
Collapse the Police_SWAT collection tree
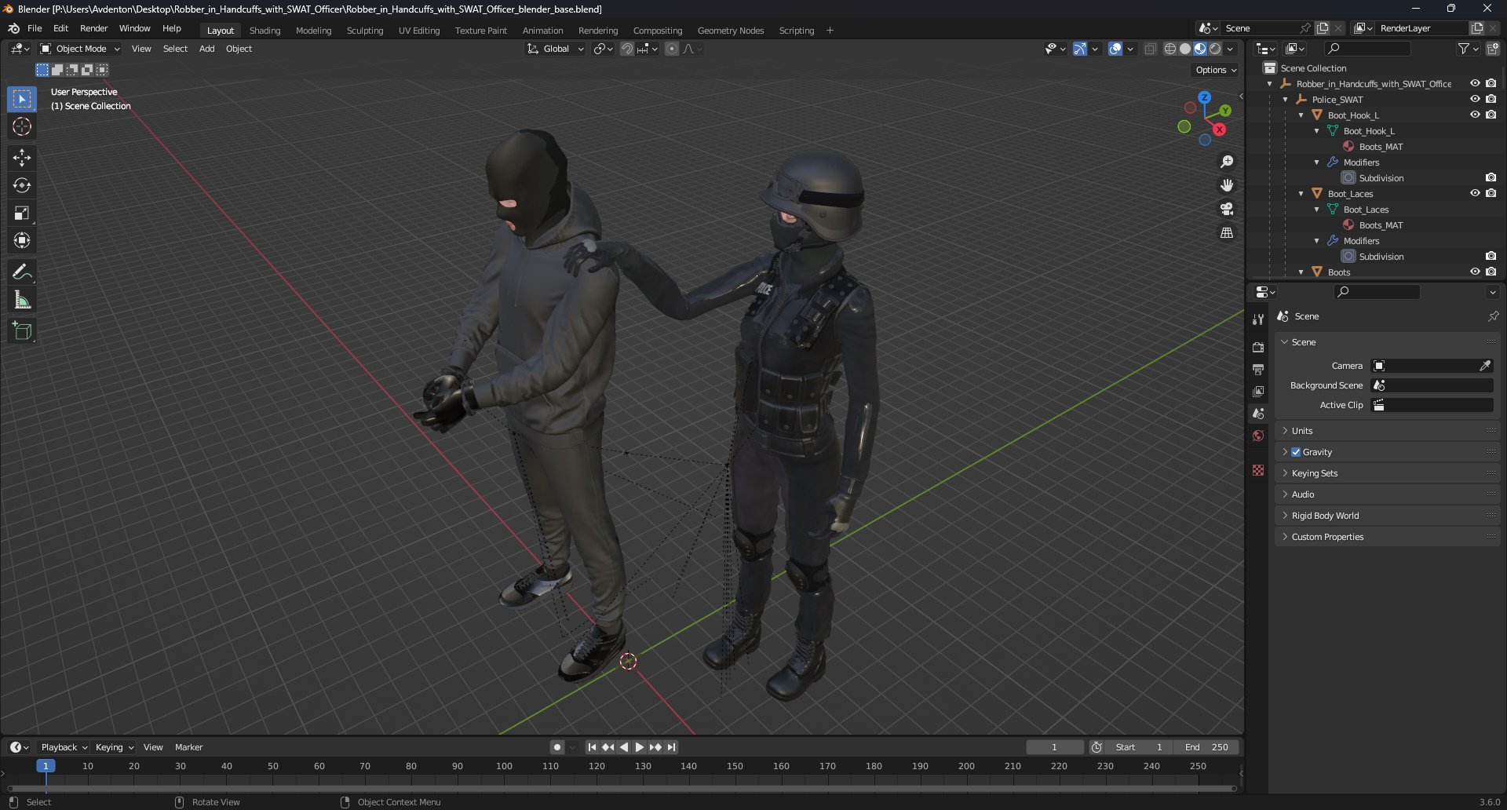1285,100
